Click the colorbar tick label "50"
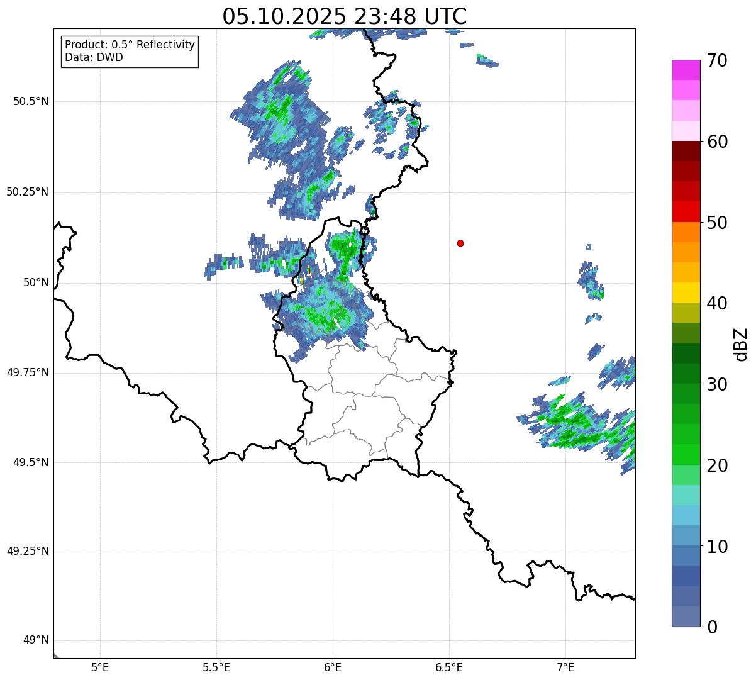This screenshot has height=680, width=756. (717, 223)
